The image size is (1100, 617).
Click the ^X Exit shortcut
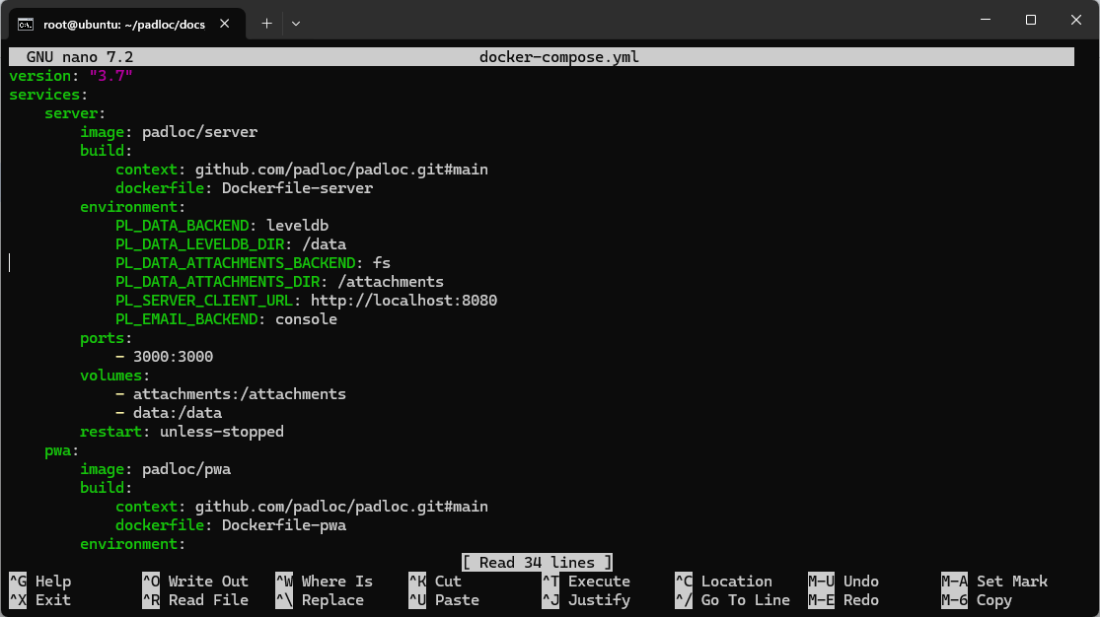[x=40, y=600]
